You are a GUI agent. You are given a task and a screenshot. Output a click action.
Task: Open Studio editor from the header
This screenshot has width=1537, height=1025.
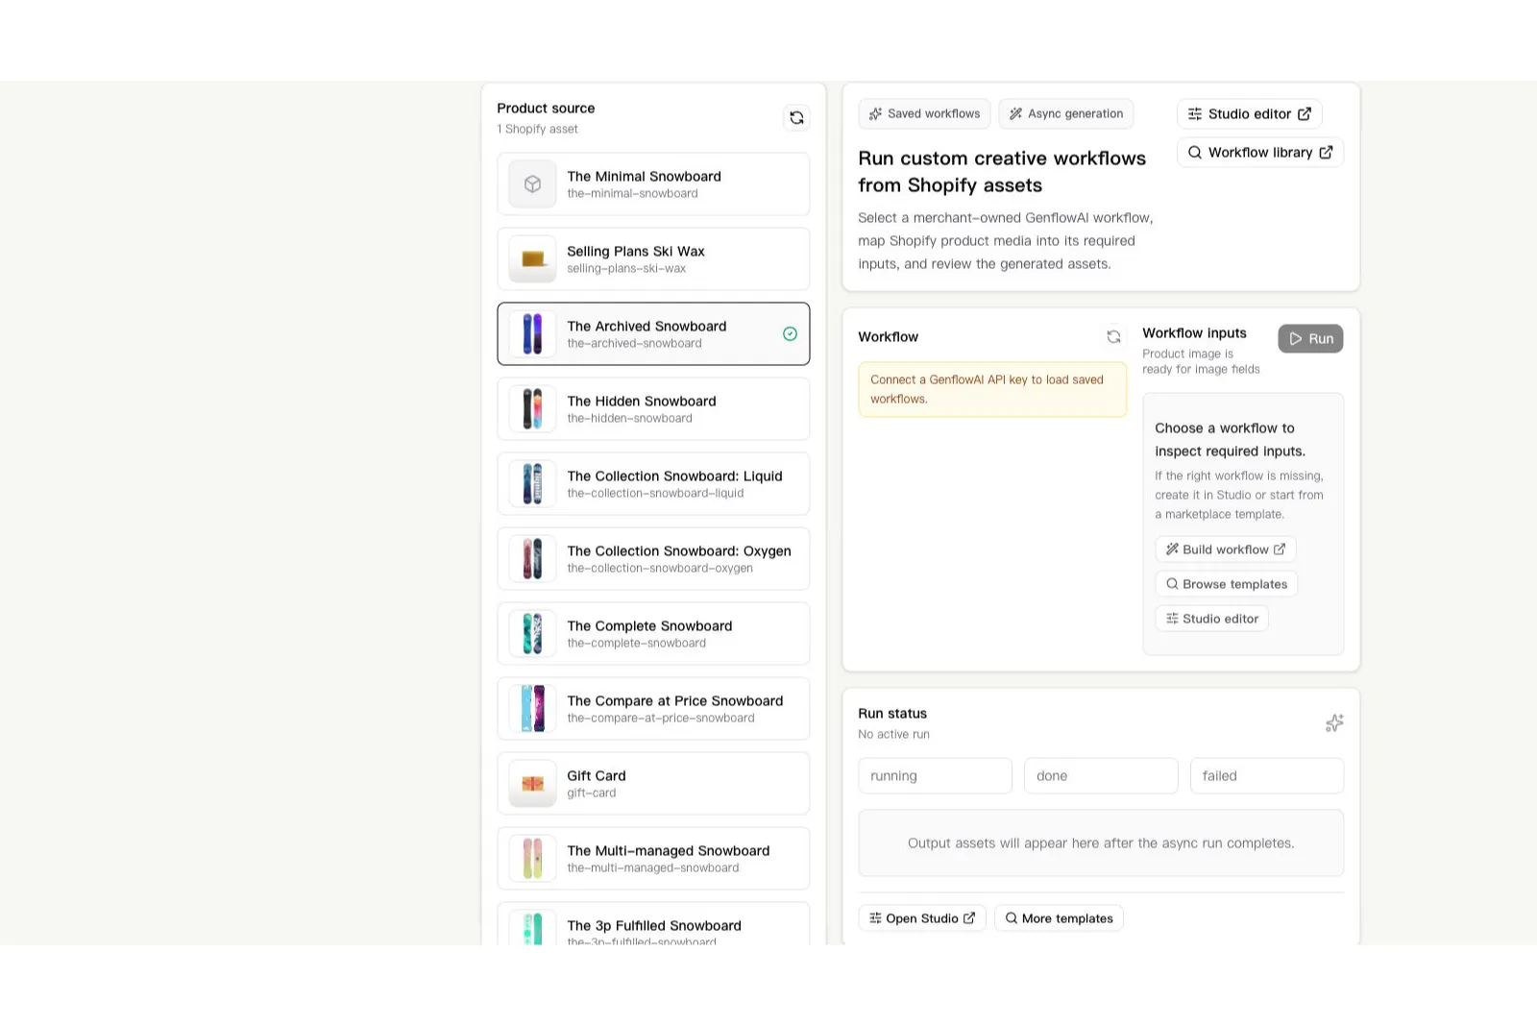(1250, 113)
